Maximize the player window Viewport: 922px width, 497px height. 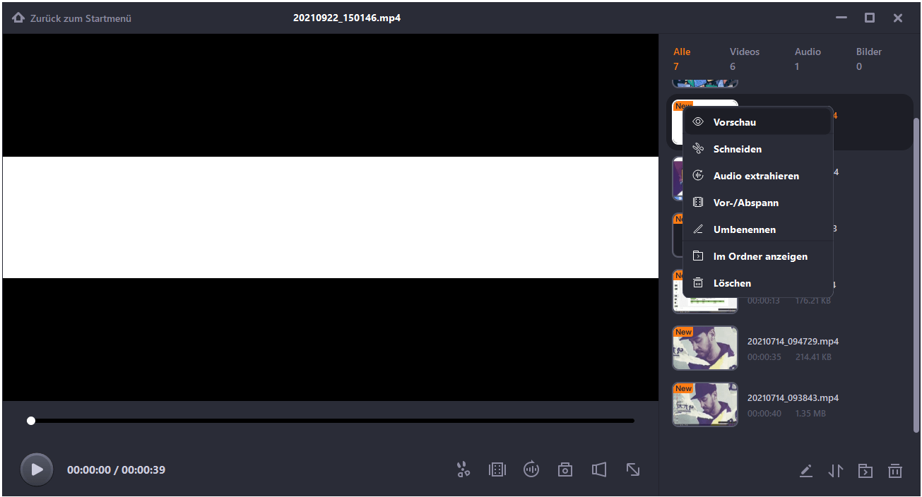870,18
